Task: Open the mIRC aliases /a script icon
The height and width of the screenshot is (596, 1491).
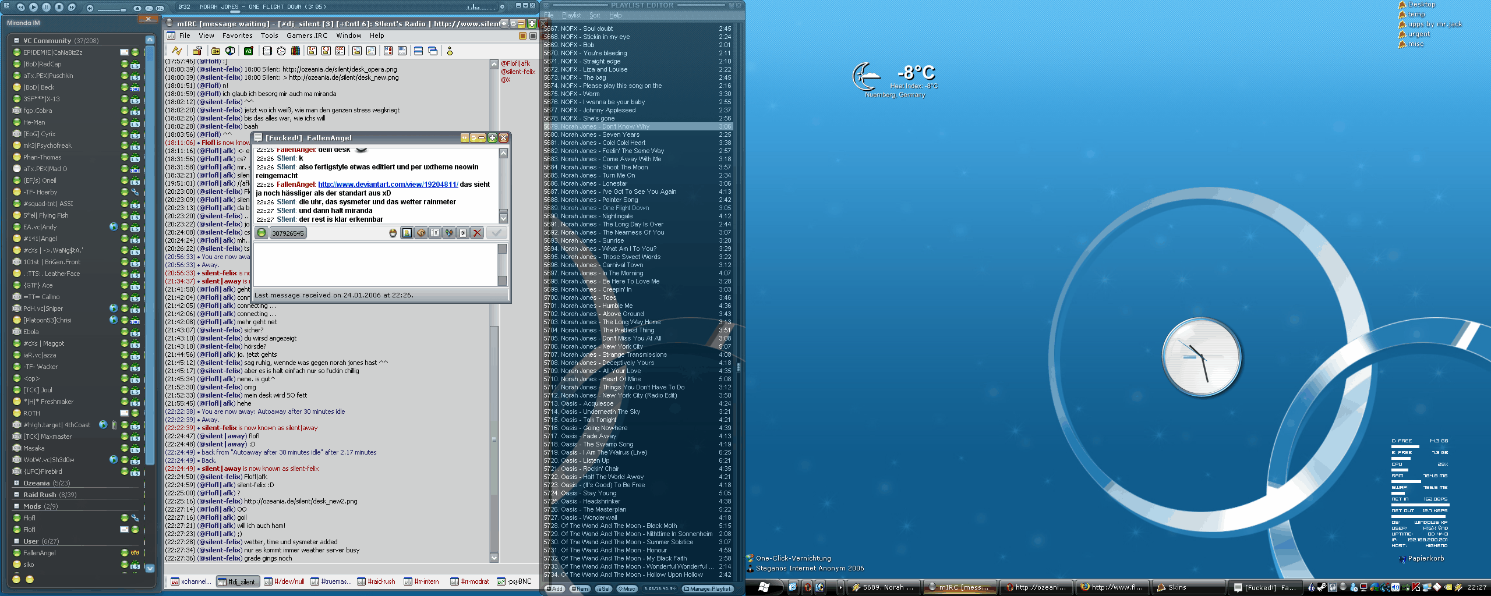Action: pyautogui.click(x=249, y=51)
